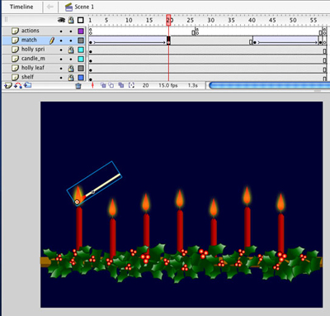Click the actions keyframe near frame 26

(x=196, y=31)
